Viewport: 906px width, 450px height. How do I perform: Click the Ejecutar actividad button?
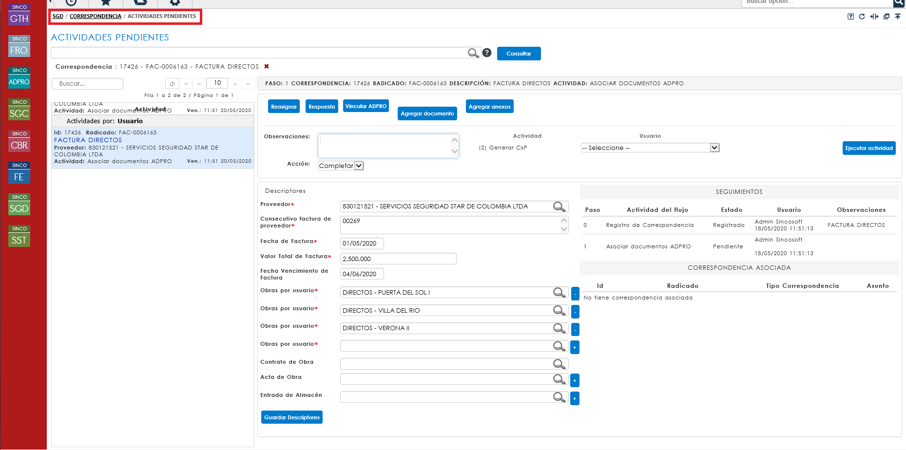tap(869, 148)
